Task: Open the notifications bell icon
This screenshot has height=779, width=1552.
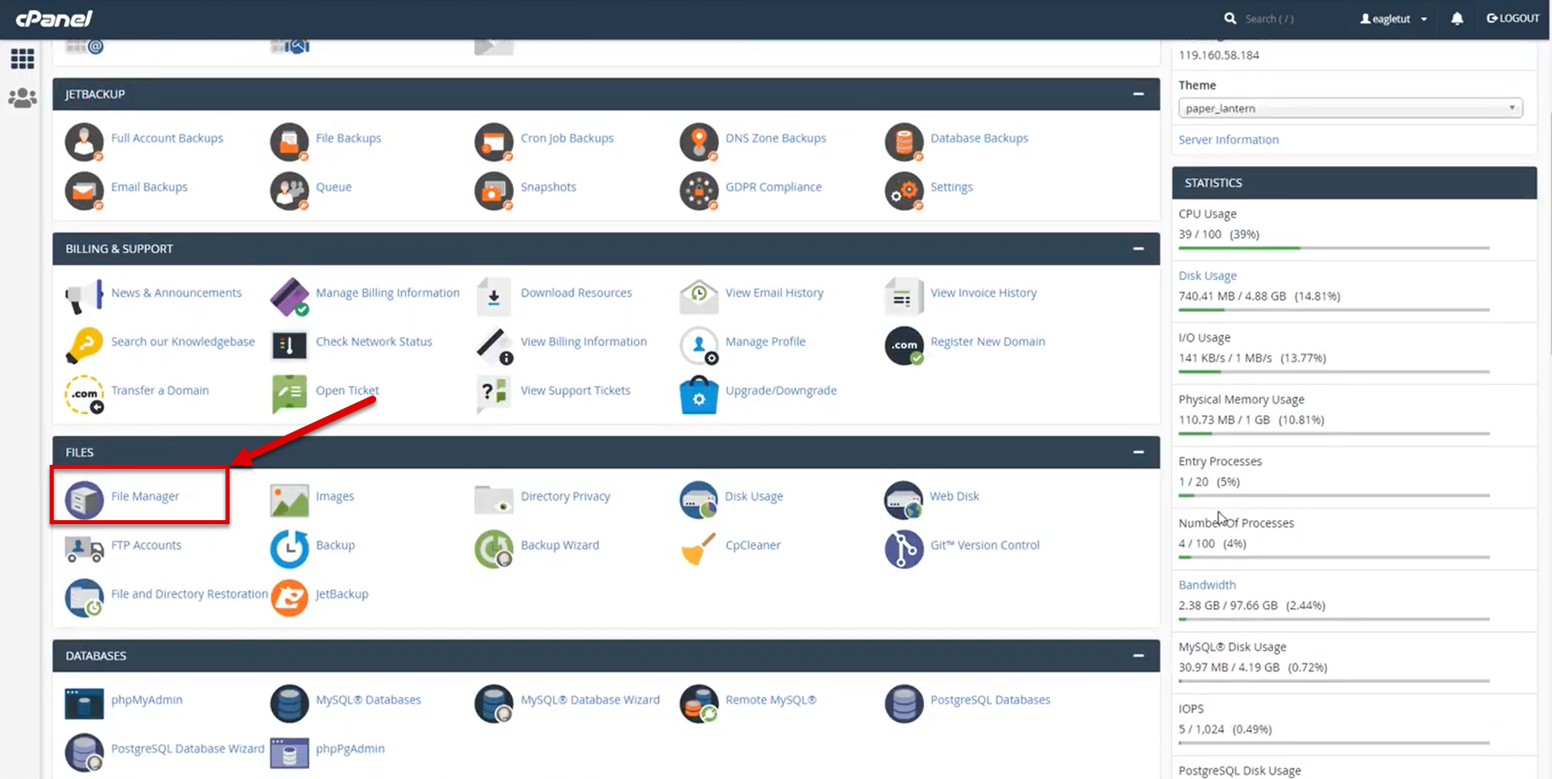Action: 1457,19
